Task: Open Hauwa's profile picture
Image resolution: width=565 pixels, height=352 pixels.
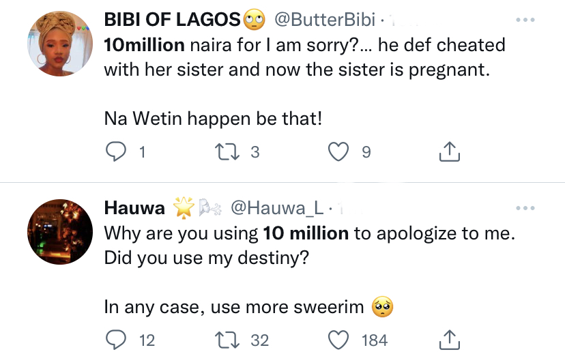Action: coord(59,232)
